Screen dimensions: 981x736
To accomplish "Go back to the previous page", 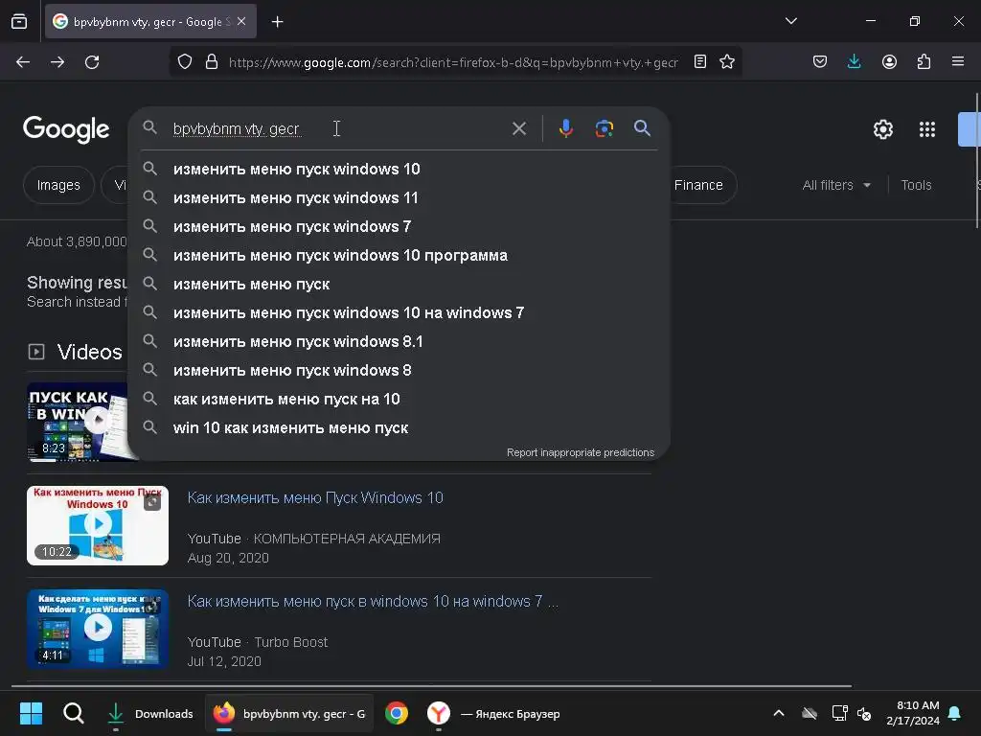I will pyautogui.click(x=23, y=62).
